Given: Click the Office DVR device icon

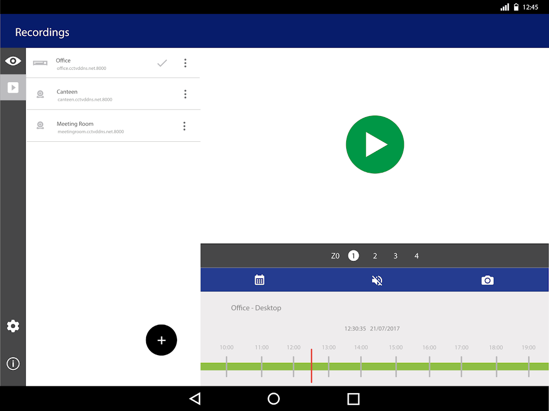Looking at the screenshot, I should coord(40,63).
